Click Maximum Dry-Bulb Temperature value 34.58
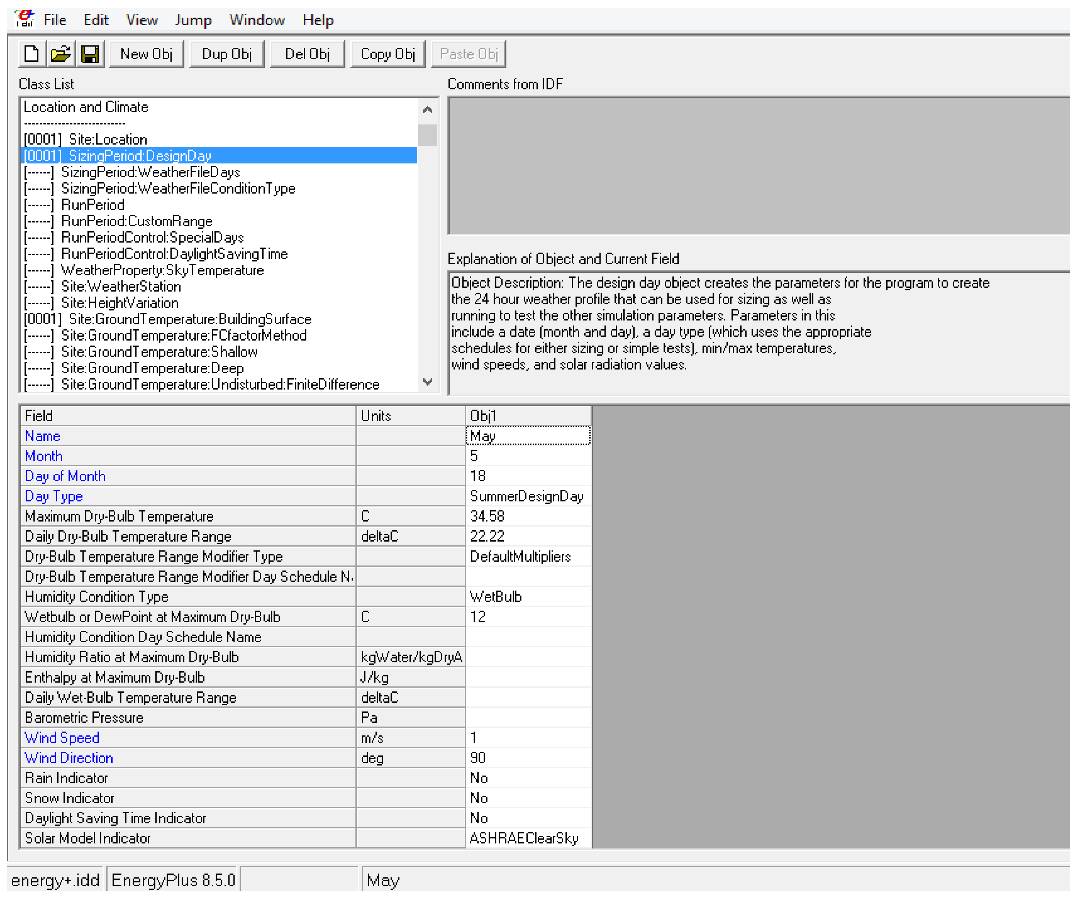Image resolution: width=1077 pixels, height=899 pixels. pyautogui.click(x=527, y=516)
